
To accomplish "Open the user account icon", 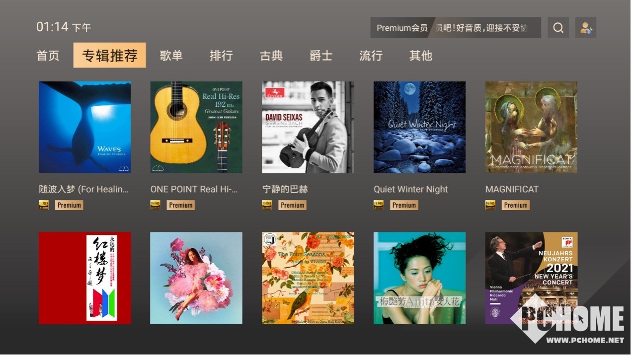I will click(x=586, y=28).
